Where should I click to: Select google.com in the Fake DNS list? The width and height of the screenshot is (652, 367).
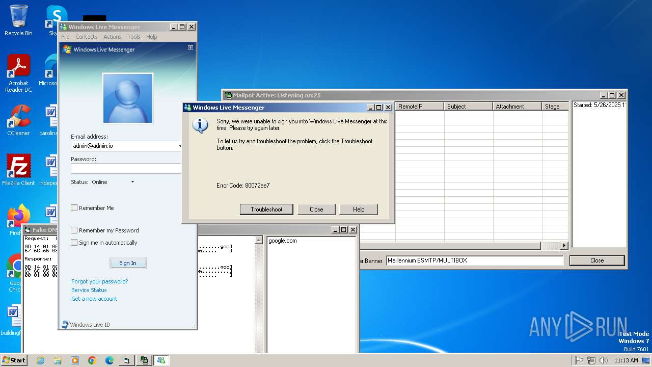tap(283, 241)
